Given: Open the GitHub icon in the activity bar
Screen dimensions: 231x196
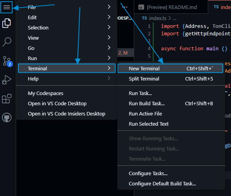Looking at the screenshot, I should 7,117.
